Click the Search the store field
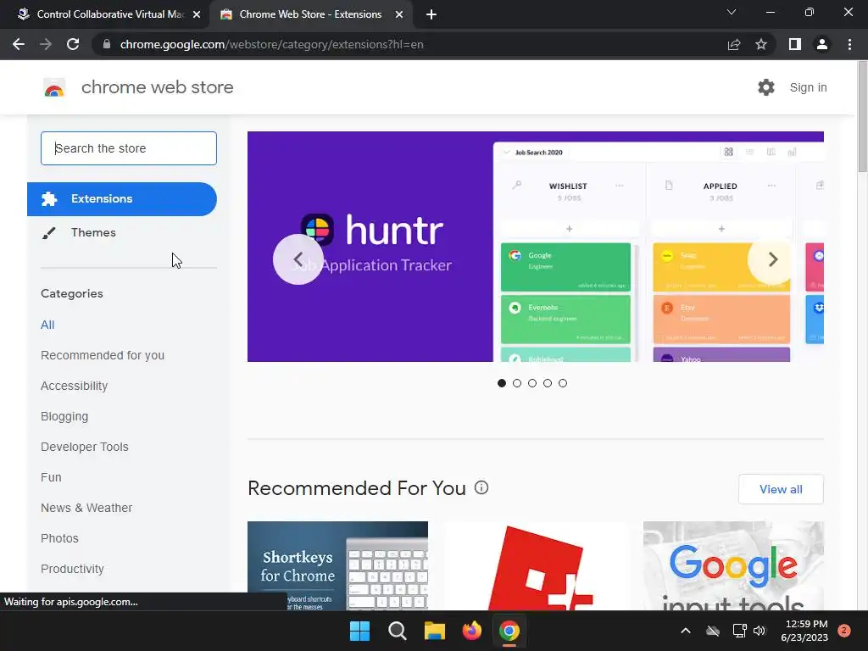Screen dimensions: 868x651 tap(129, 148)
